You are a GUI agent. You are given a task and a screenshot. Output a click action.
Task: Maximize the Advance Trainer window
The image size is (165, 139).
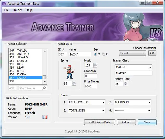[149, 3]
